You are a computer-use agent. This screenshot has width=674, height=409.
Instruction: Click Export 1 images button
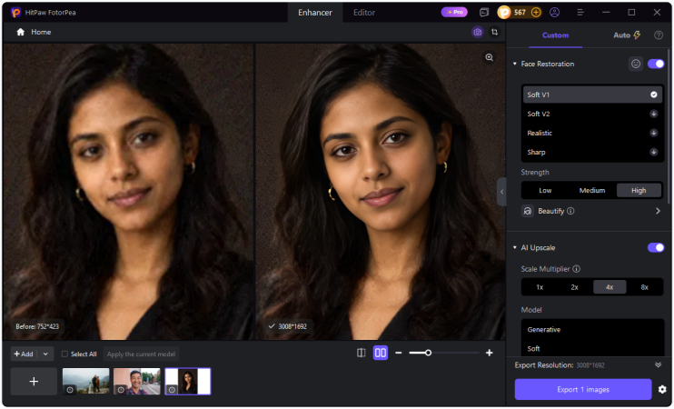pyautogui.click(x=583, y=390)
